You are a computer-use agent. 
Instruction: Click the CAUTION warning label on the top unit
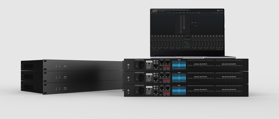pyautogui.click(x=149, y=65)
